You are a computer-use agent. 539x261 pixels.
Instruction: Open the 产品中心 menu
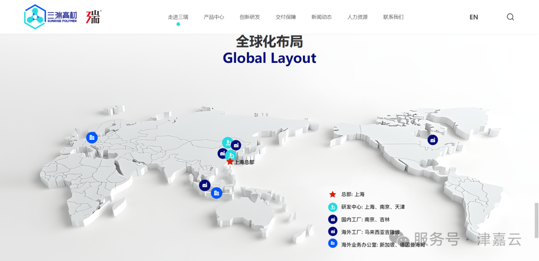tap(214, 17)
